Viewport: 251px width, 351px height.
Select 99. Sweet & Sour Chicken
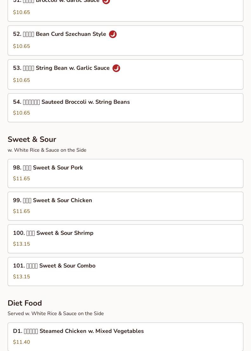pyautogui.click(x=125, y=206)
